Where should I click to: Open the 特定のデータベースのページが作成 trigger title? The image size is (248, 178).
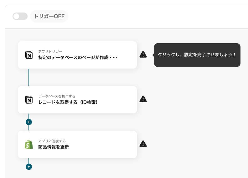[x=78, y=58]
